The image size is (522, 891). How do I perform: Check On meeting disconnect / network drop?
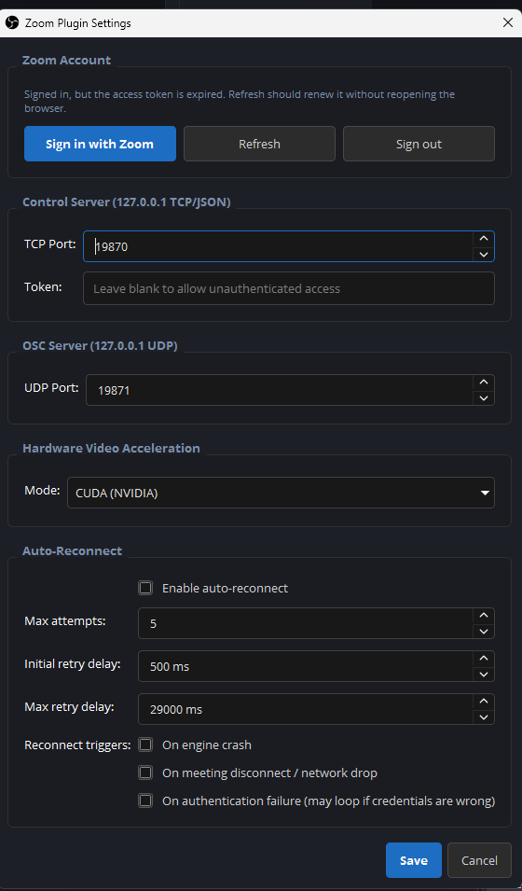pyautogui.click(x=146, y=773)
